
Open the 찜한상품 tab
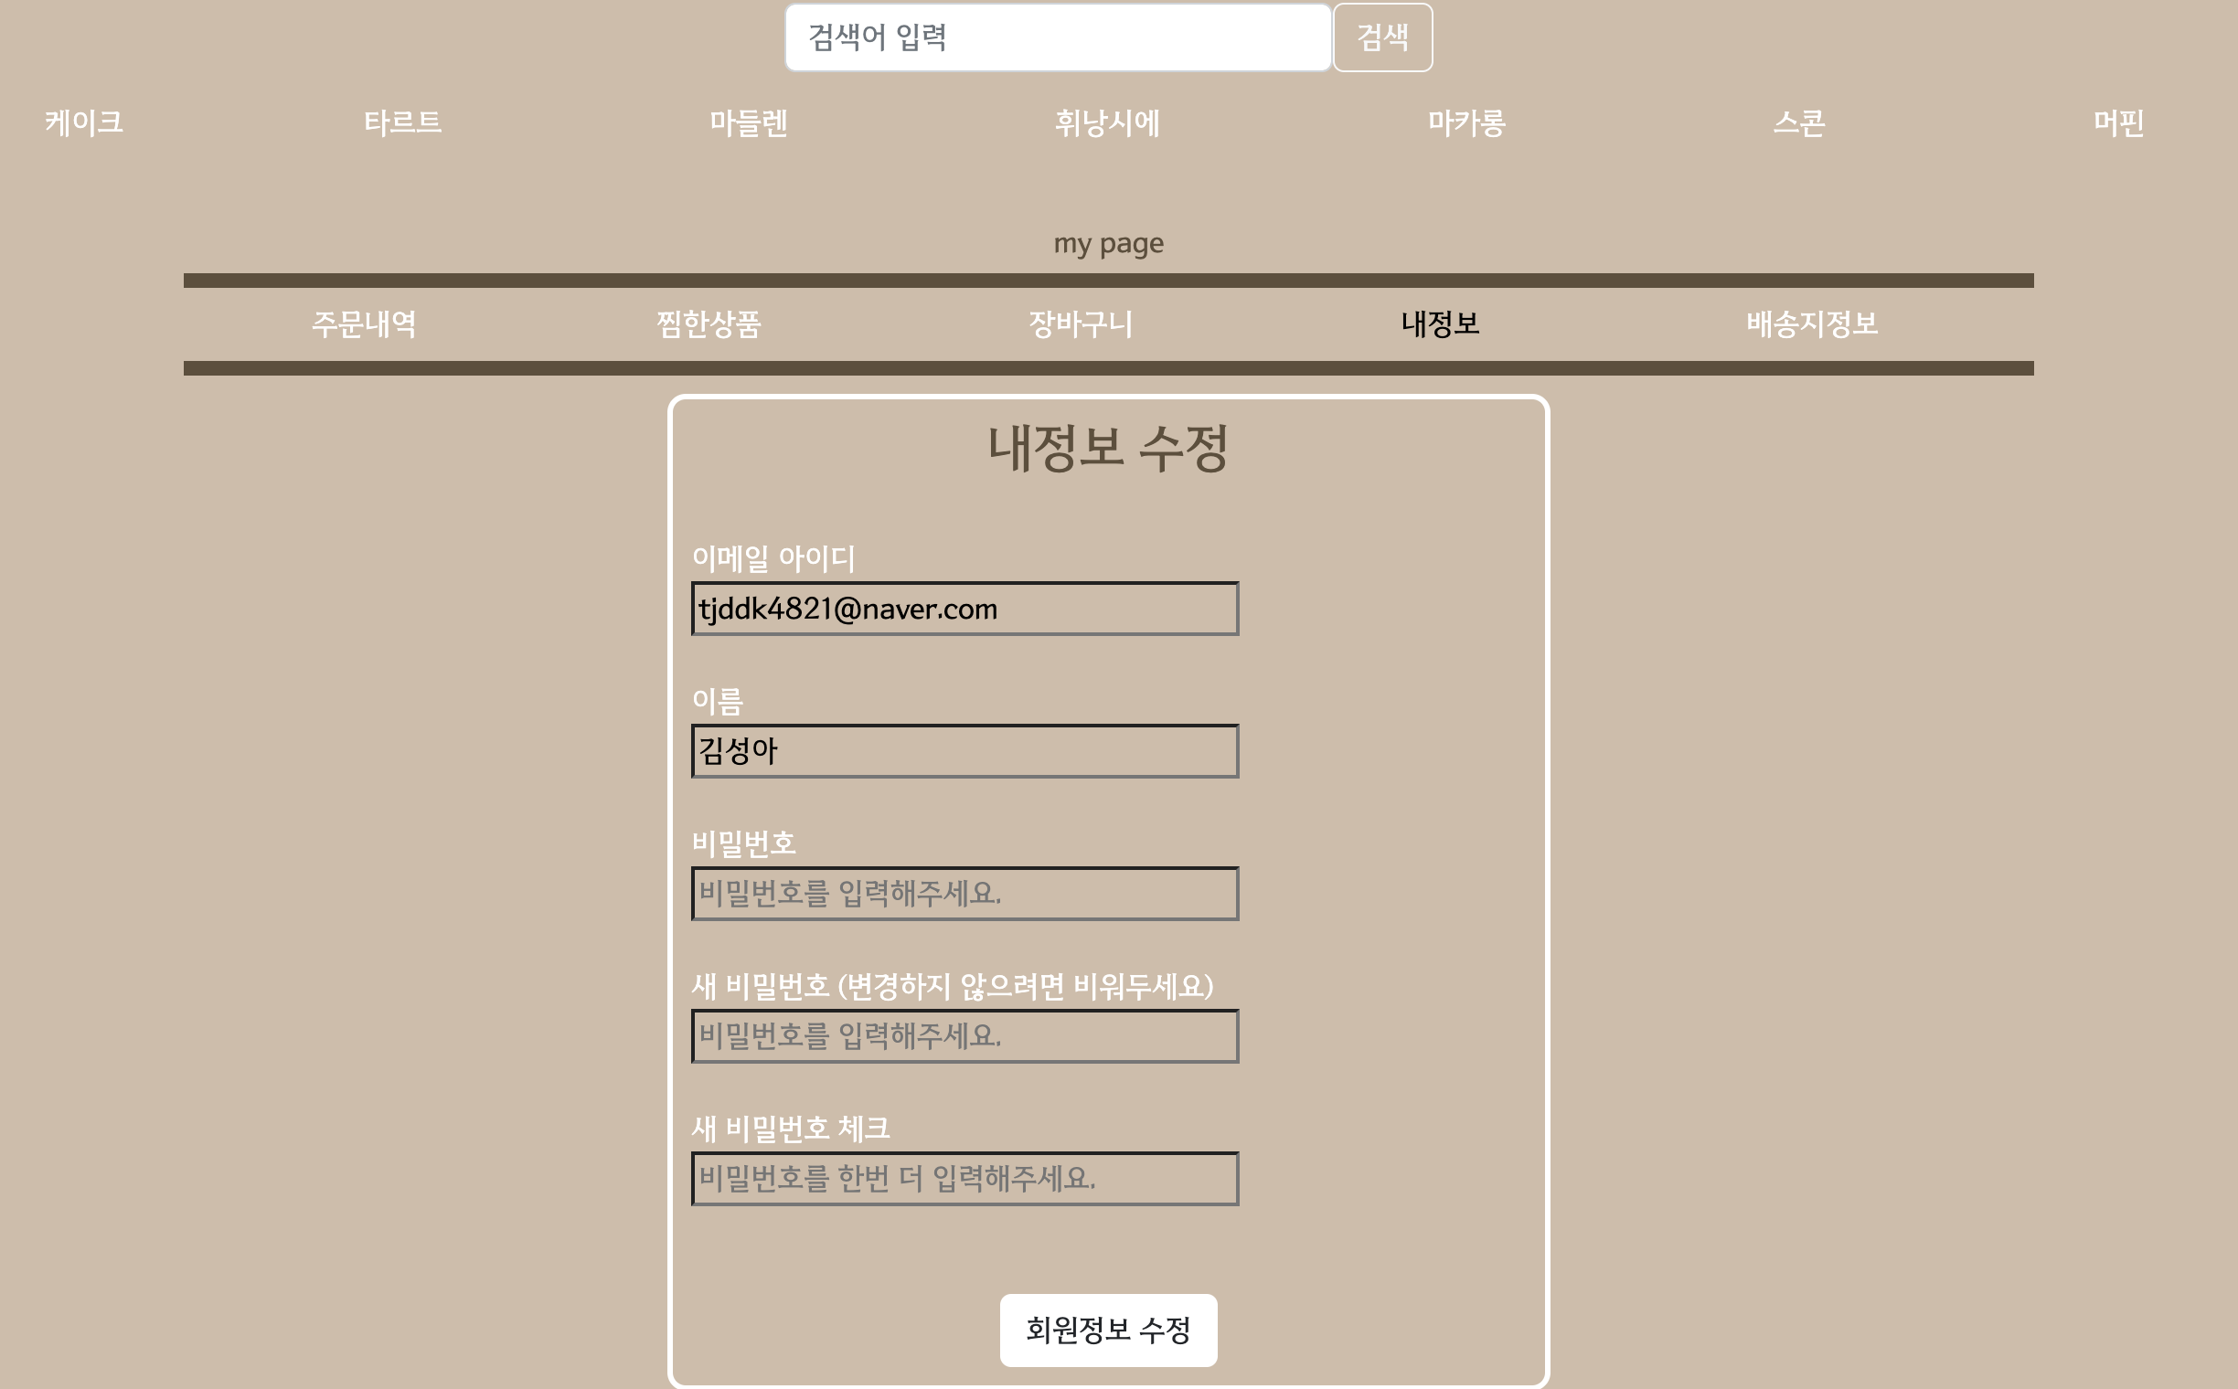tap(709, 323)
